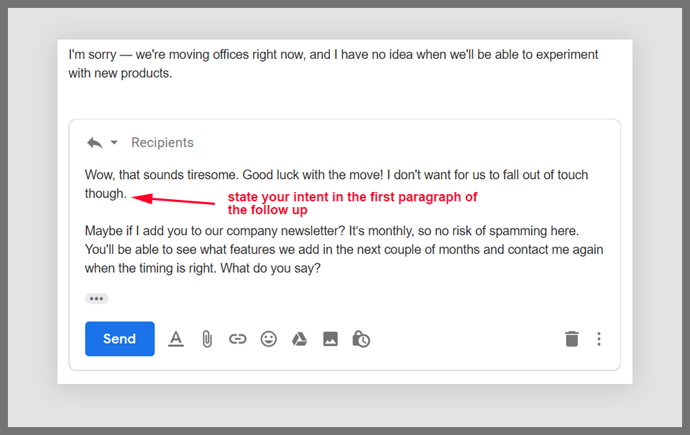Open more options vertical three-dot menu

(599, 339)
